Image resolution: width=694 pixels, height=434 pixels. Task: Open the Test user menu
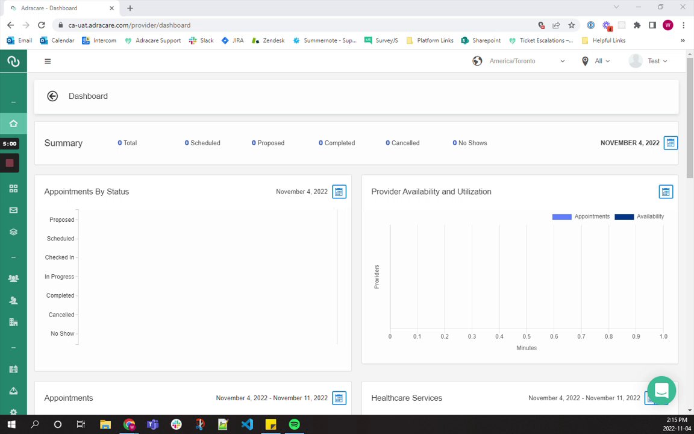point(657,61)
